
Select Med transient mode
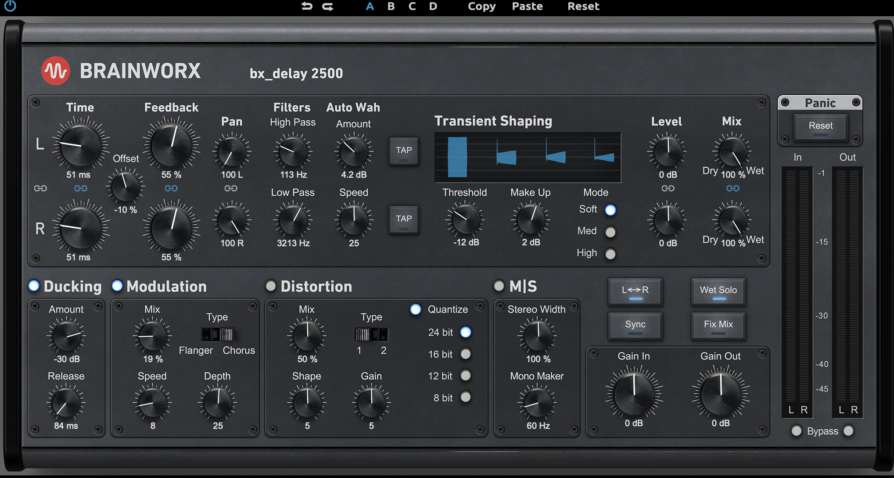pyautogui.click(x=610, y=232)
